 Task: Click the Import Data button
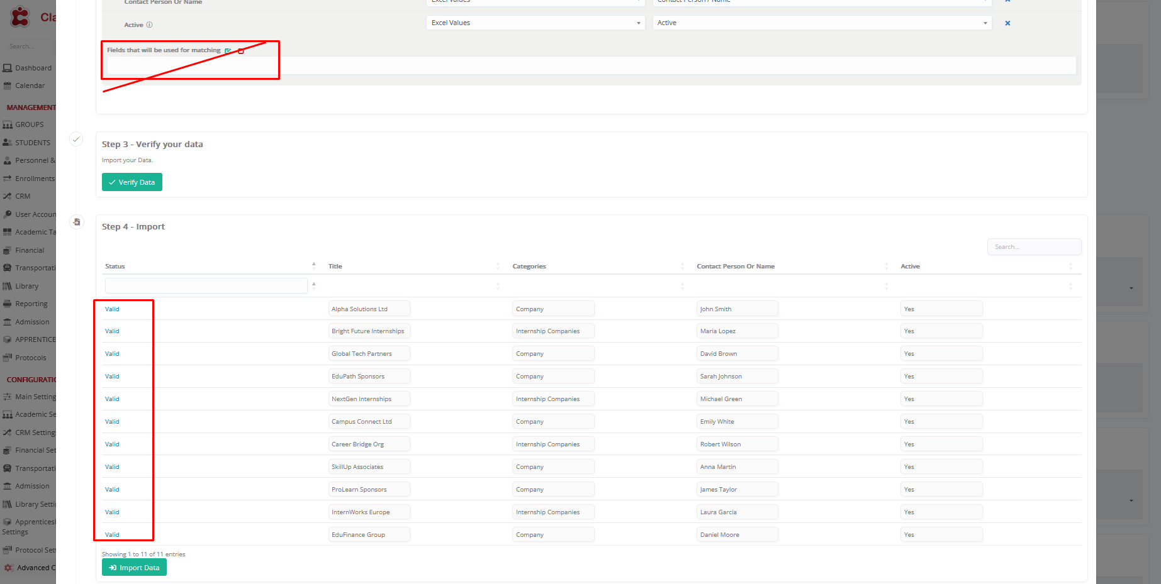point(134,568)
